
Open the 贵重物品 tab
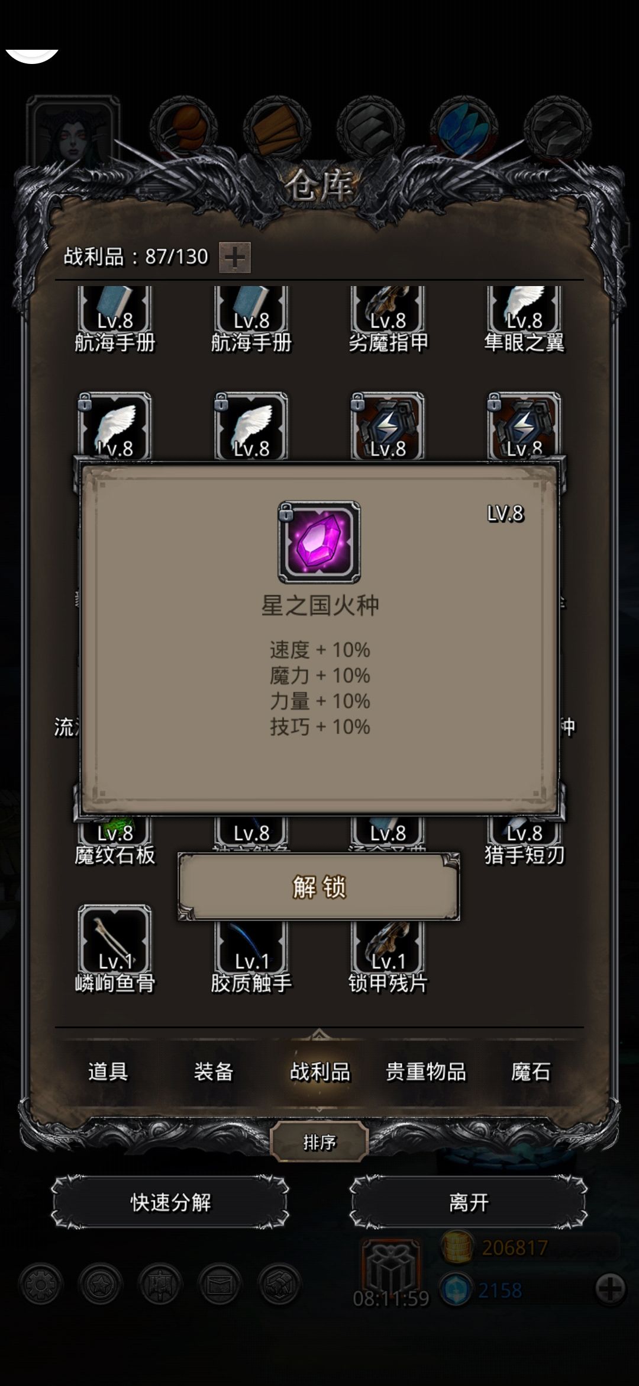click(x=425, y=1071)
